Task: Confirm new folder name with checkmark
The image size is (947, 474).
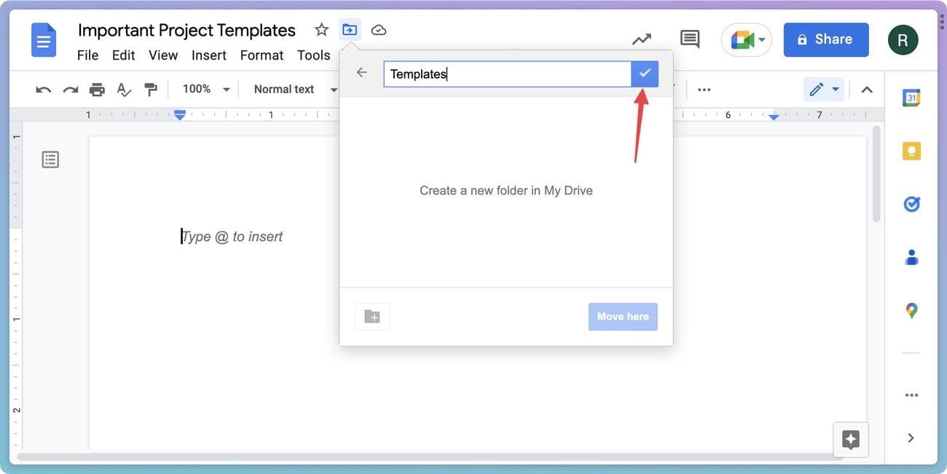Action: pyautogui.click(x=645, y=74)
